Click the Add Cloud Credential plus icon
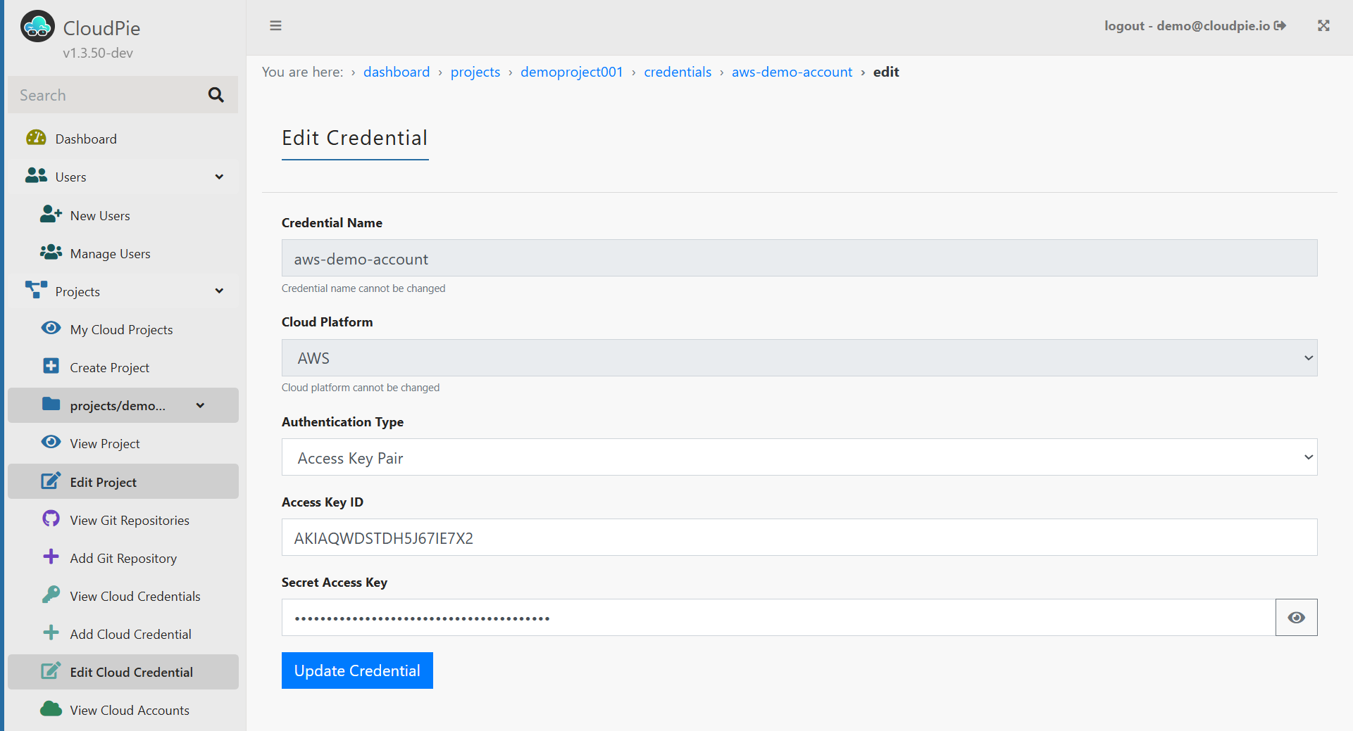 tap(51, 633)
